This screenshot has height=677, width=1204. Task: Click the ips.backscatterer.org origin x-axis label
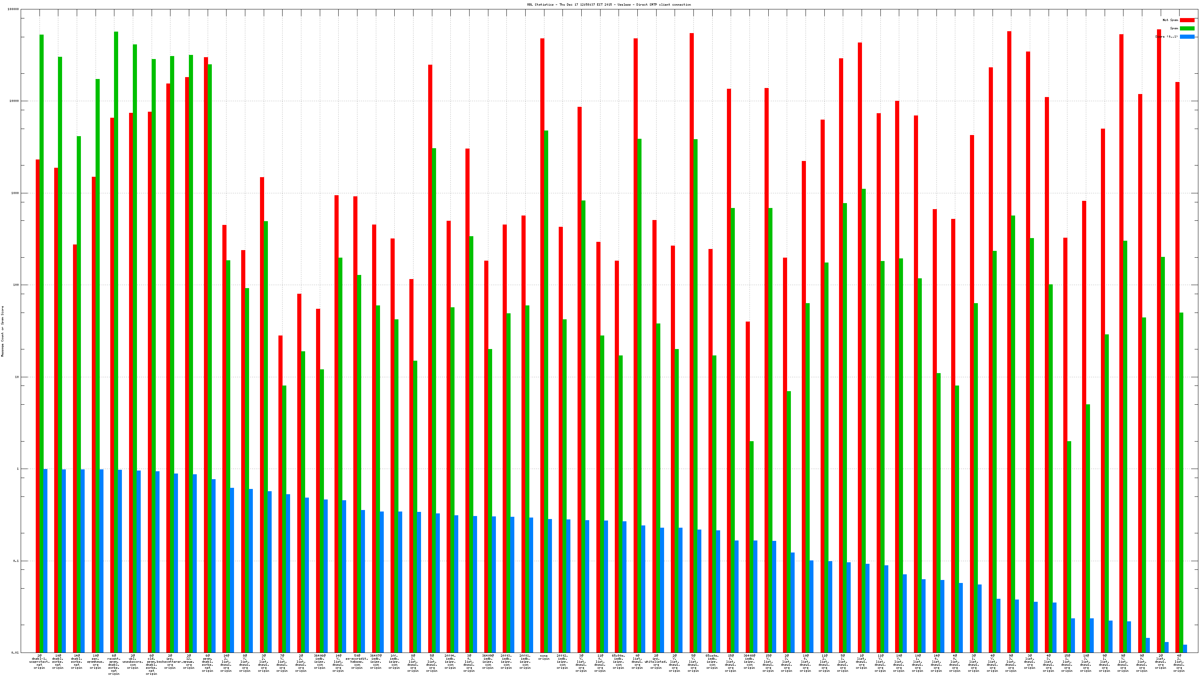click(x=170, y=662)
